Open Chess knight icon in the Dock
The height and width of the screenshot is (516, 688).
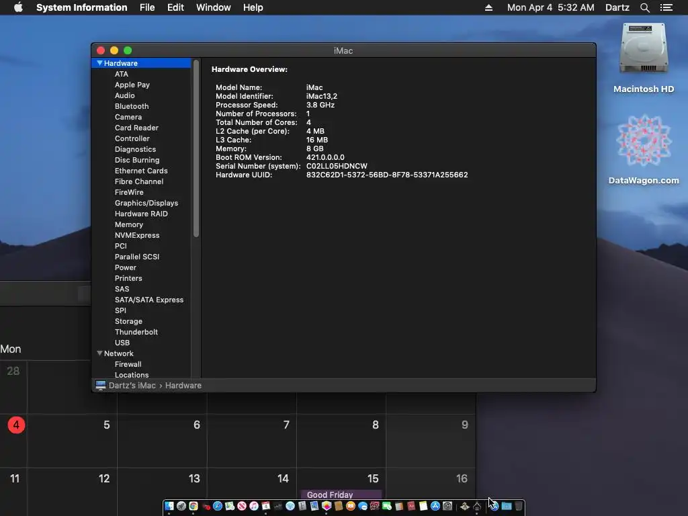(x=464, y=506)
